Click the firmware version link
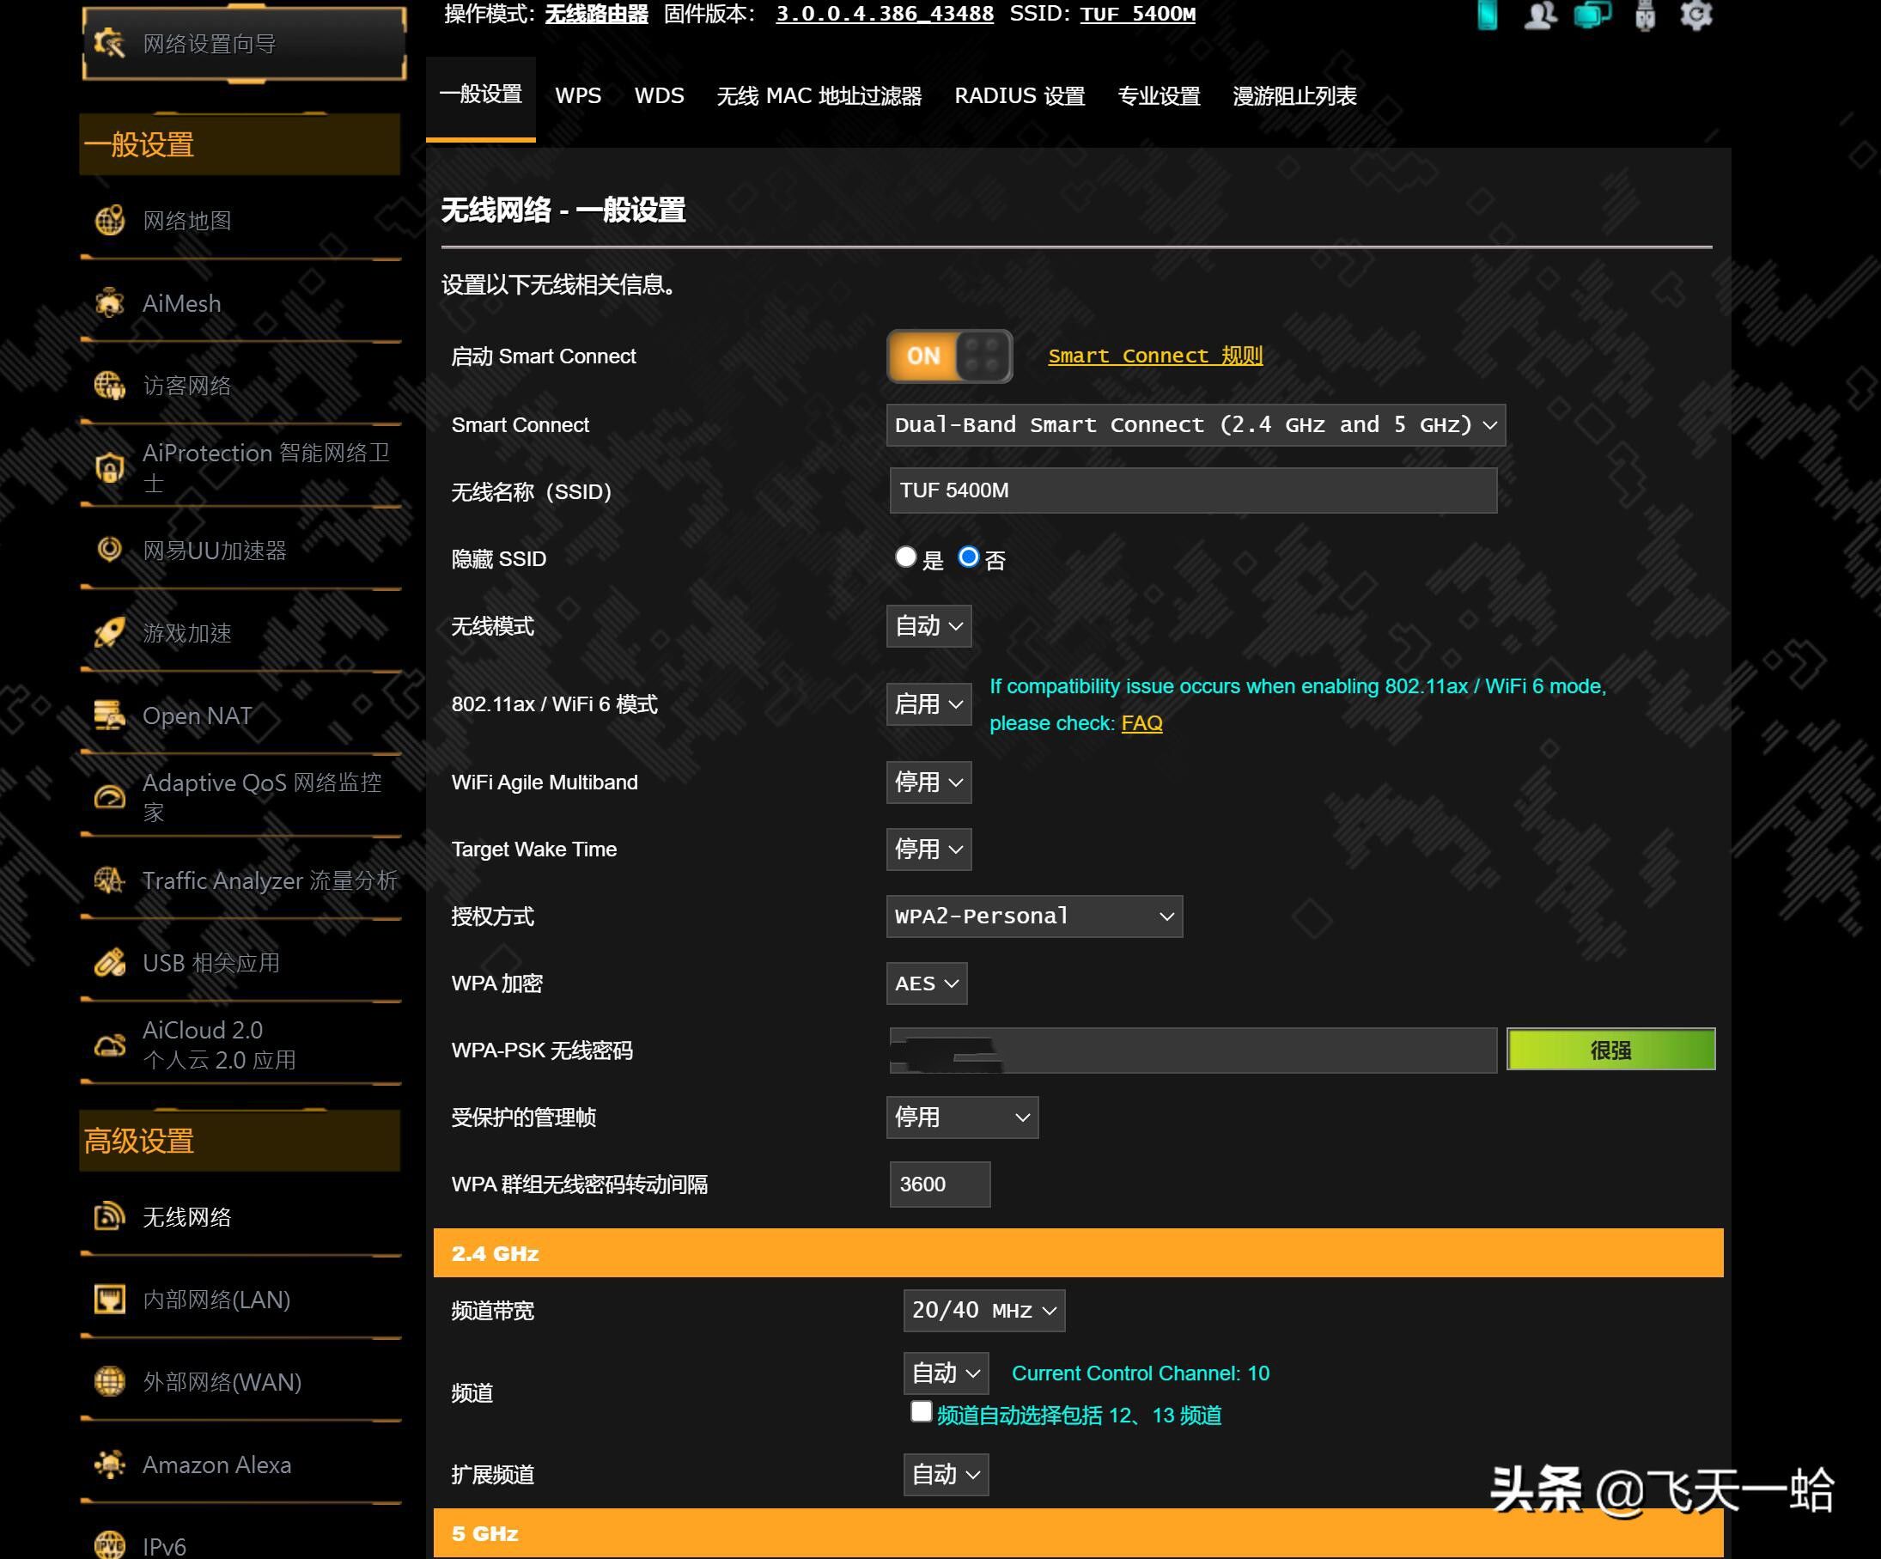 point(885,14)
